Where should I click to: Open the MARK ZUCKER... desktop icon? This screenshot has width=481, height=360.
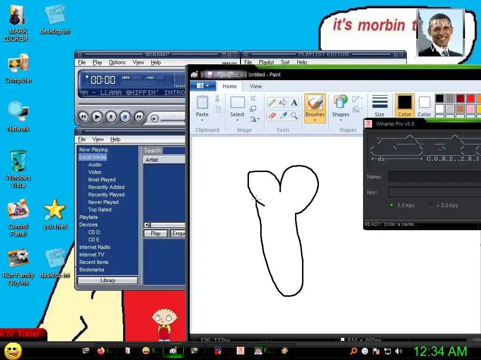pyautogui.click(x=18, y=23)
